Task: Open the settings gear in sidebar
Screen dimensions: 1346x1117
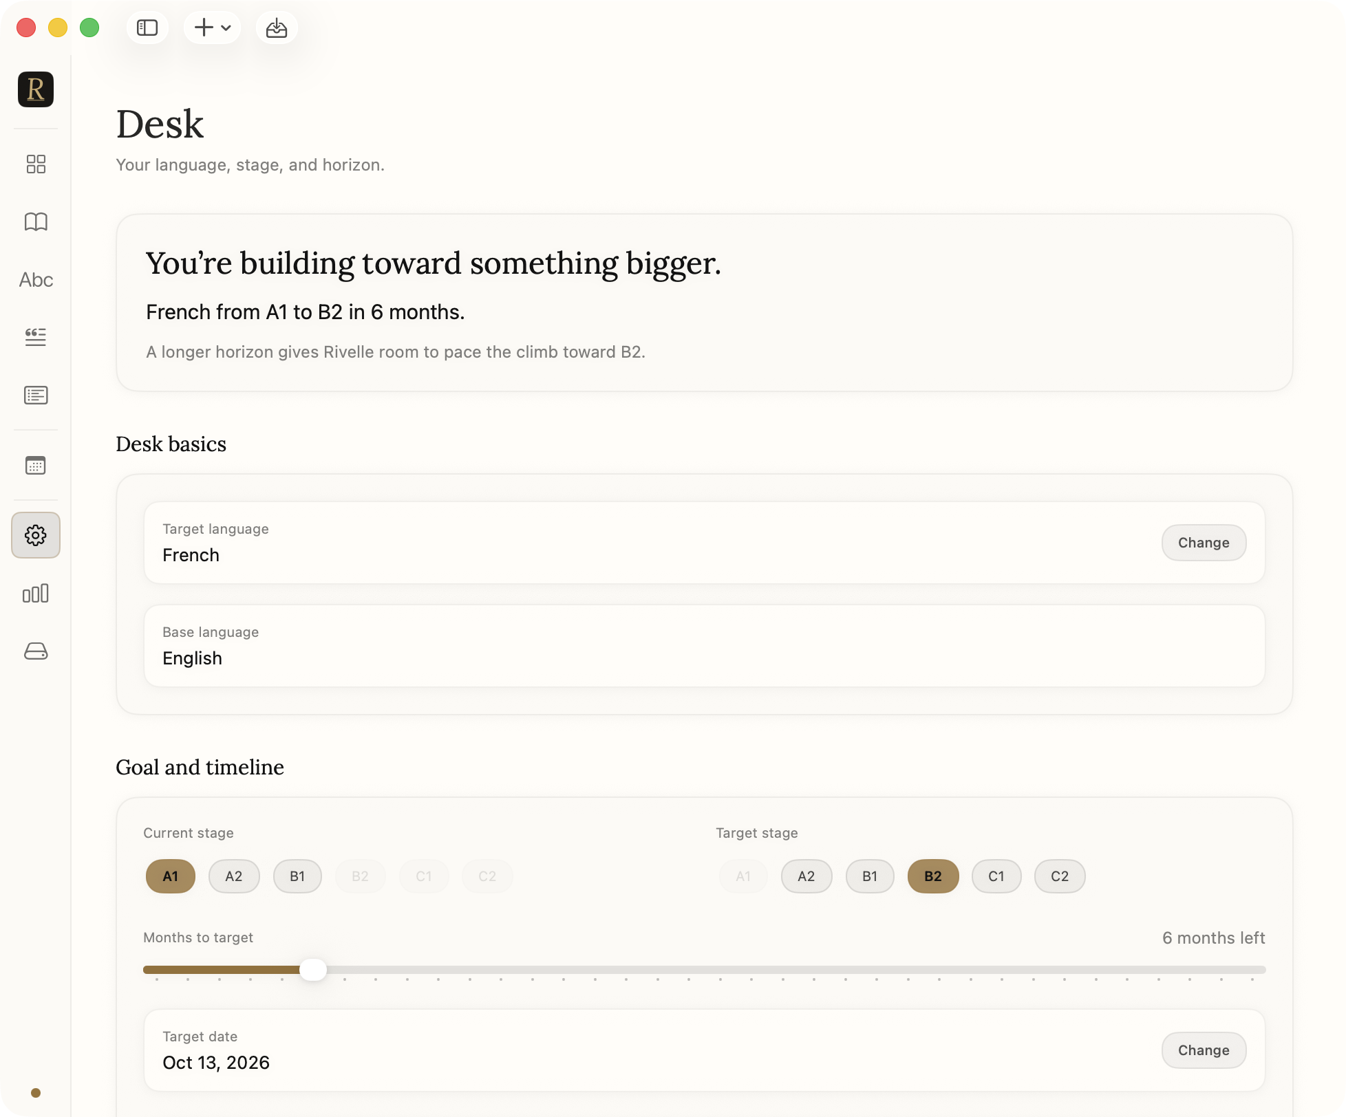Action: [36, 535]
